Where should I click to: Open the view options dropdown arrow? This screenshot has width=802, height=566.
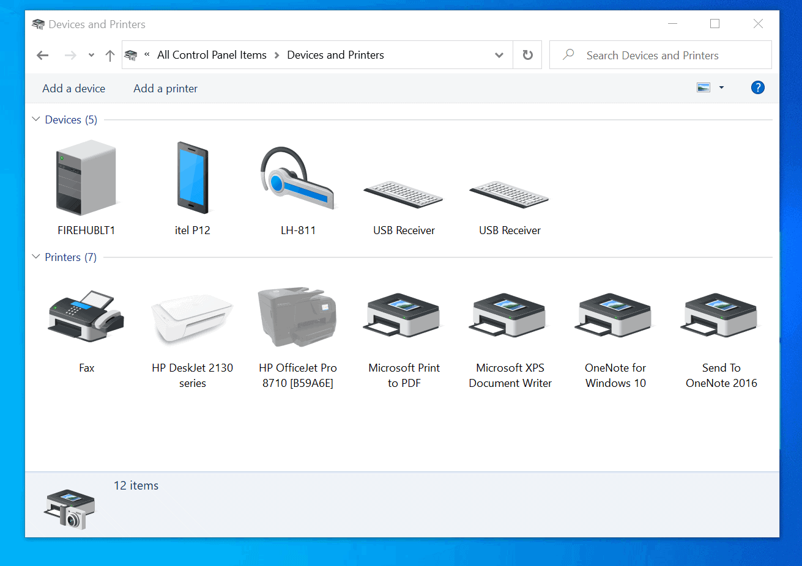click(x=721, y=87)
